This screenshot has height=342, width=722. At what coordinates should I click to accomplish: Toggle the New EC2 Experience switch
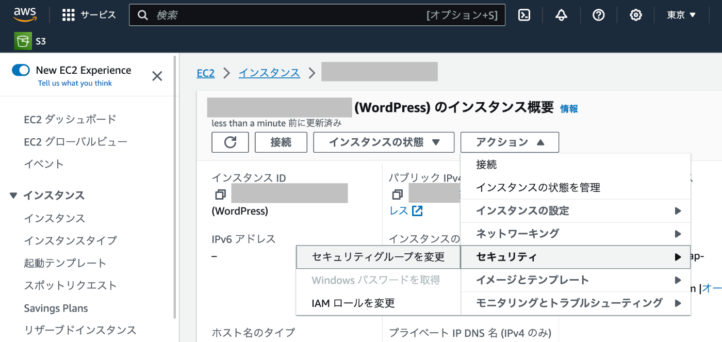pos(21,70)
